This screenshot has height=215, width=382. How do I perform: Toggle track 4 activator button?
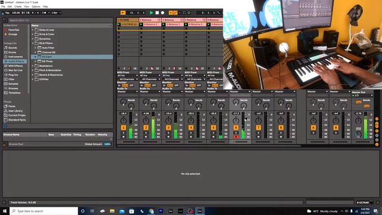191,127
